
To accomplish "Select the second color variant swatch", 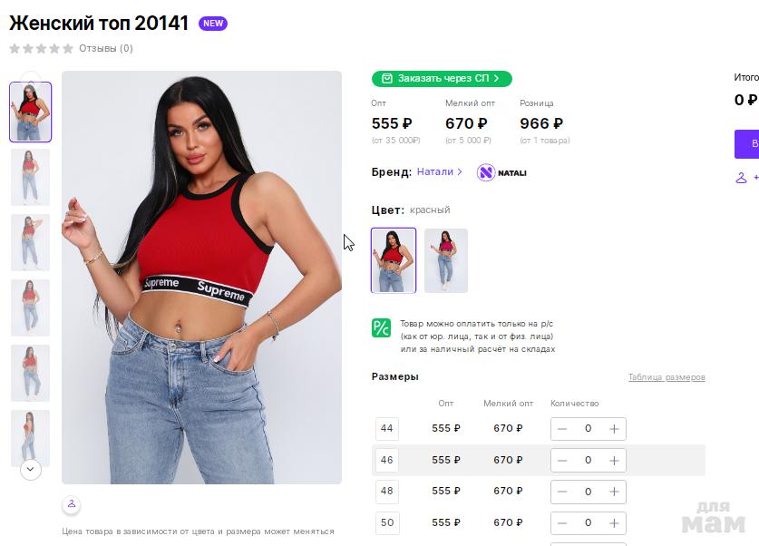I will pos(446,260).
